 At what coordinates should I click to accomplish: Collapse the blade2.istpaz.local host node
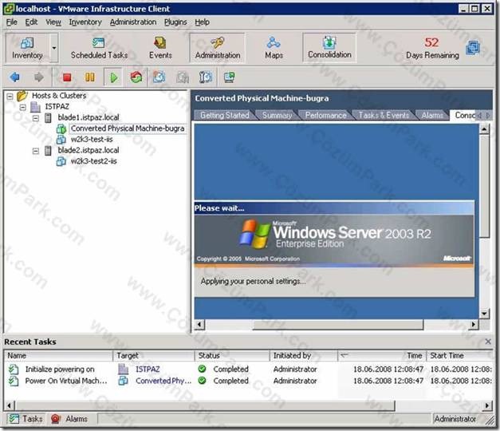coord(36,151)
